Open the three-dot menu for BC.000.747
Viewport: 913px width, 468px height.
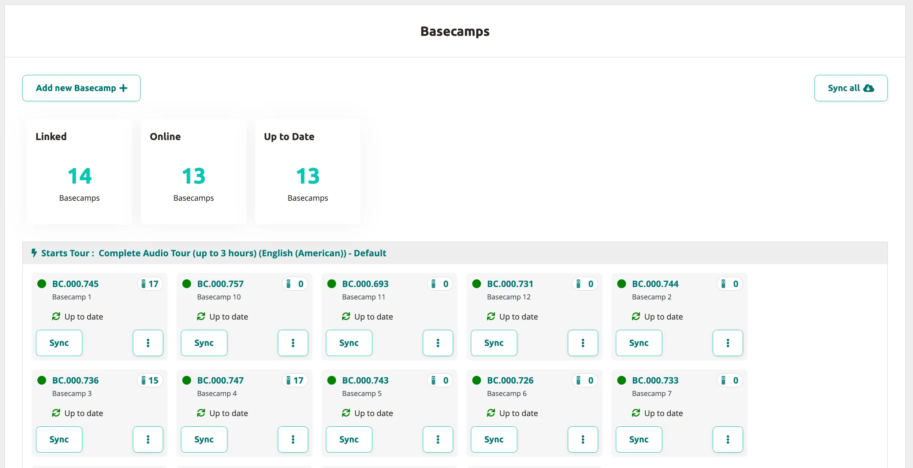[x=293, y=439]
